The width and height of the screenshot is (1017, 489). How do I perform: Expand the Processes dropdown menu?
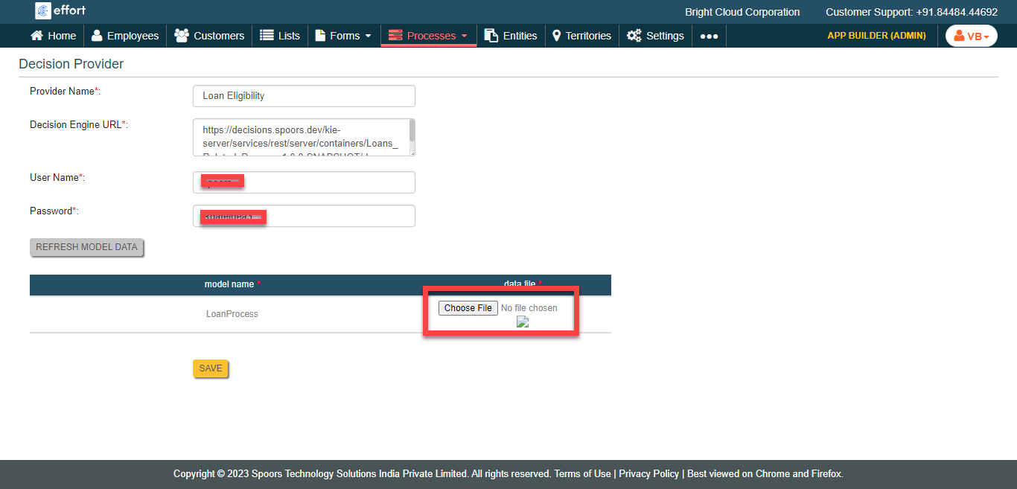click(429, 36)
